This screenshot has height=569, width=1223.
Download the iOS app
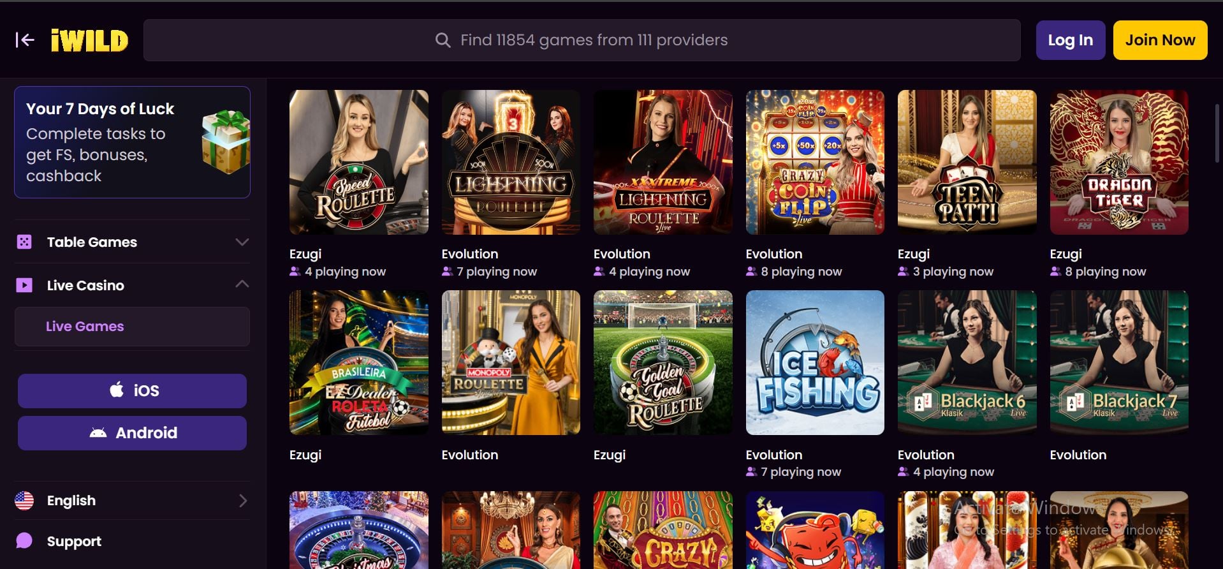coord(132,390)
